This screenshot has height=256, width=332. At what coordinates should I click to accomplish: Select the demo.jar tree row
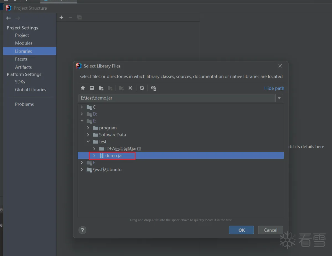pos(181,156)
